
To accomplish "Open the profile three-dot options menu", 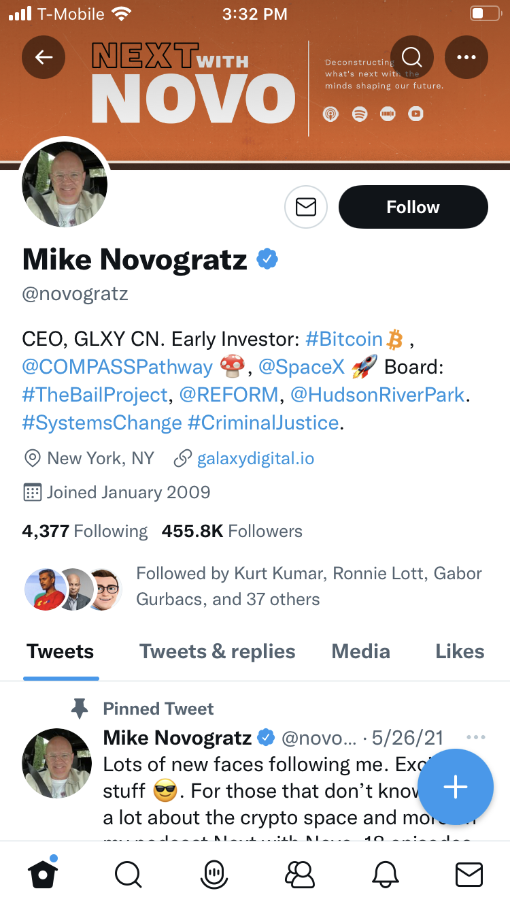I will [466, 57].
